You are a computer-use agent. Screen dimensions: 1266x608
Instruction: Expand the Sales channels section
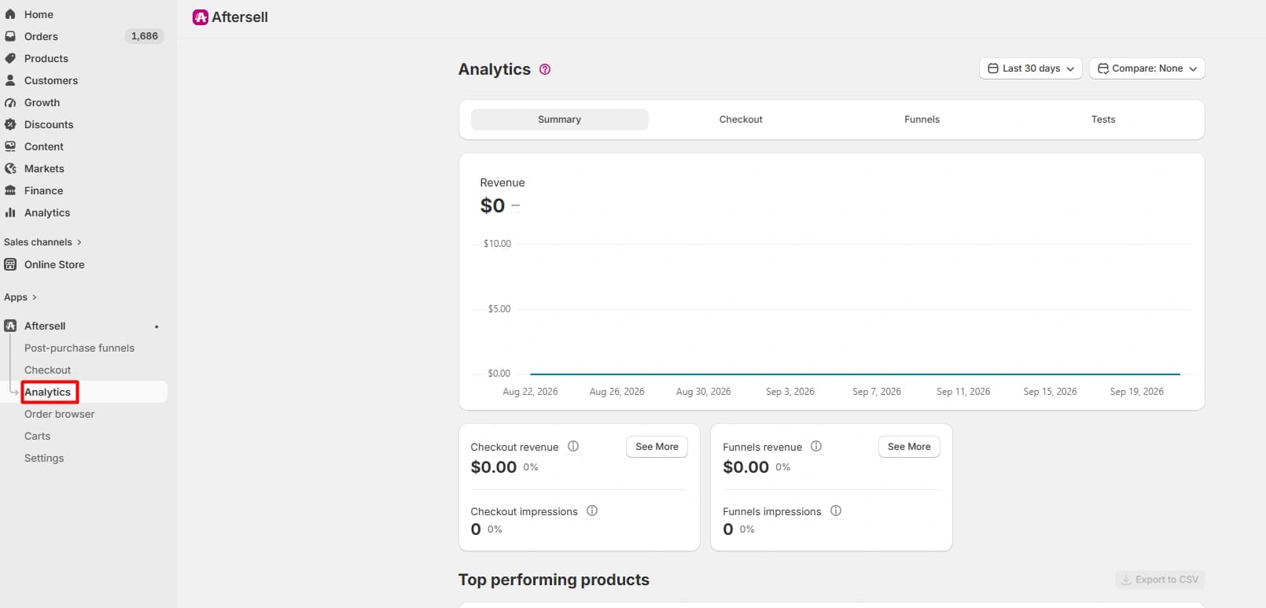point(42,242)
